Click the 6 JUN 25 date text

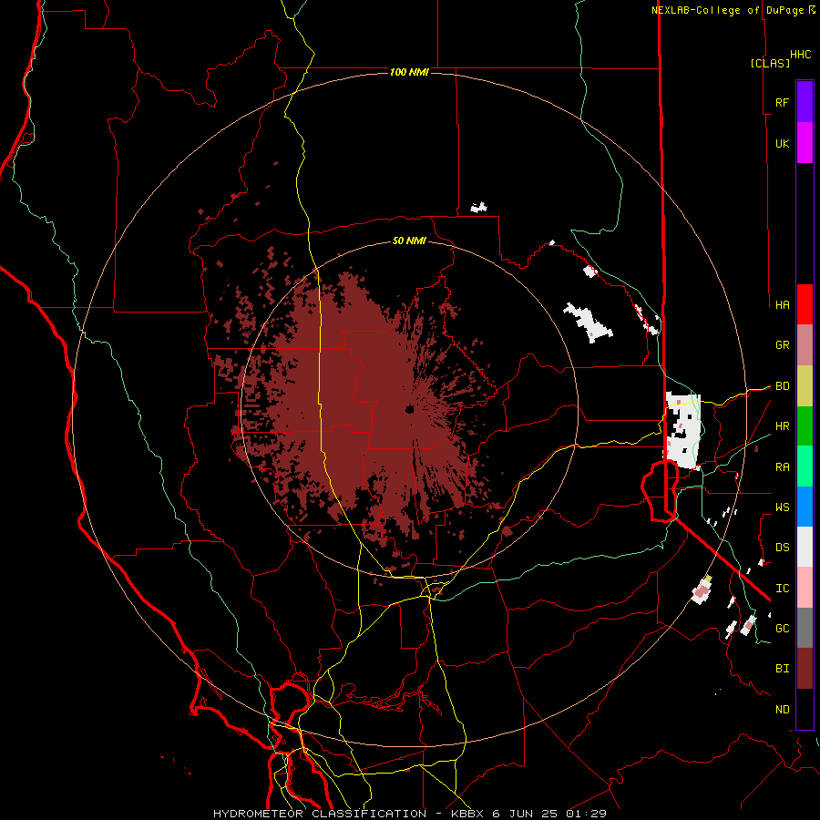click(x=525, y=814)
